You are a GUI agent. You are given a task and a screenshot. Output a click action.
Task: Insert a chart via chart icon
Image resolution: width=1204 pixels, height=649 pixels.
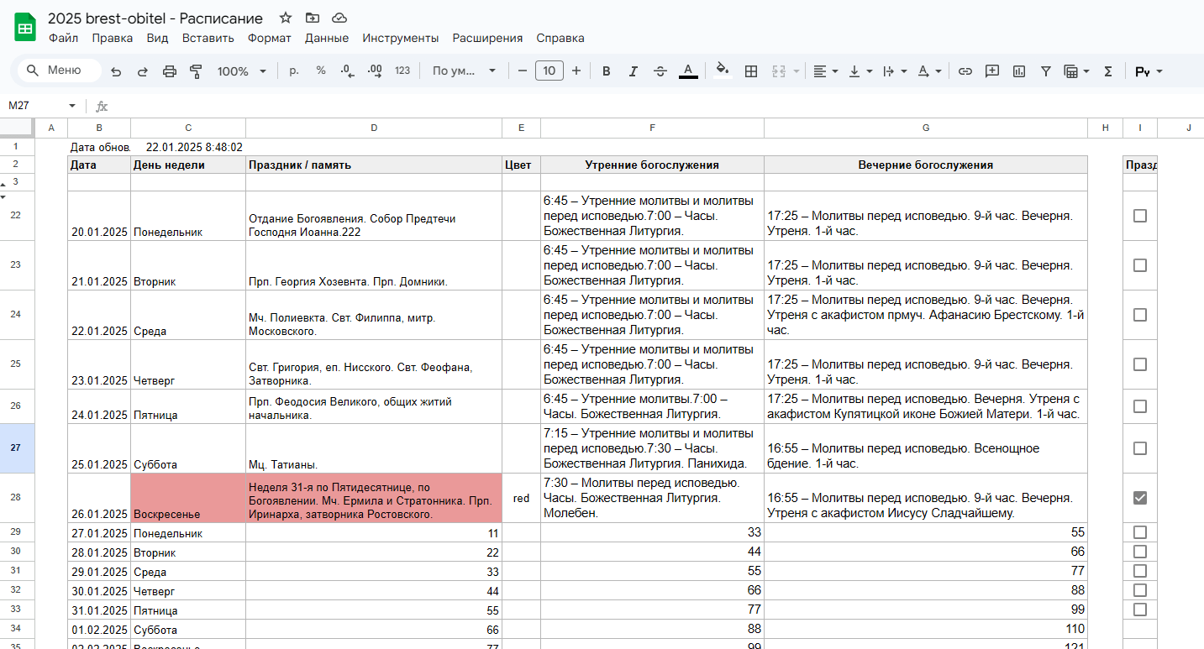click(x=1019, y=71)
